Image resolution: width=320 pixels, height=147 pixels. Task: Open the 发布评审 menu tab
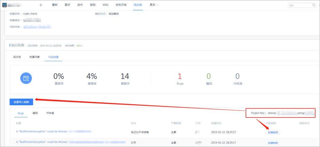[x=121, y=5]
